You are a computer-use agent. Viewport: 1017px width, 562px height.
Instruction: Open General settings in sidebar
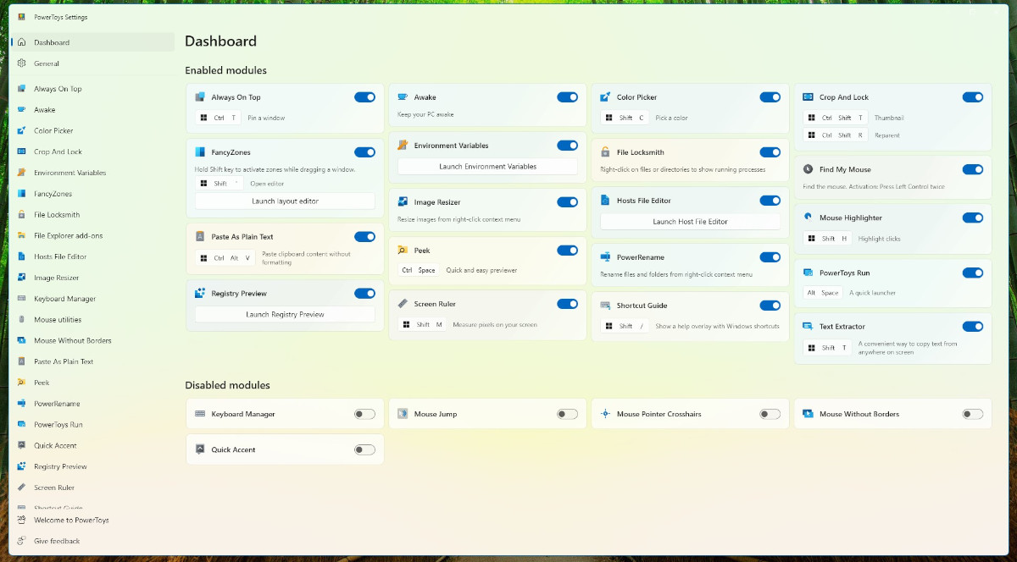point(92,63)
